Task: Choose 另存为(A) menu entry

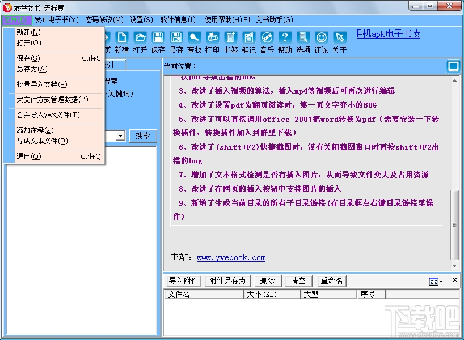Action: pos(54,69)
